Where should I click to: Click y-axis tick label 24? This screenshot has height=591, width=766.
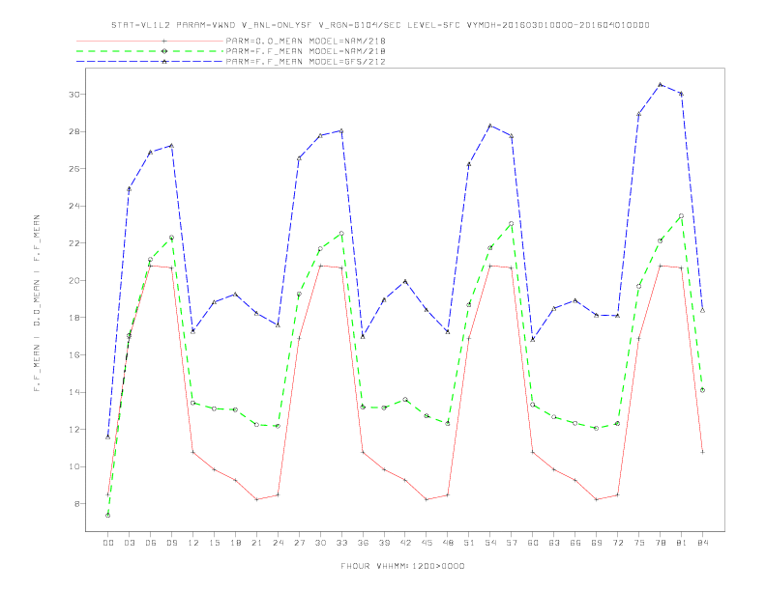click(74, 206)
